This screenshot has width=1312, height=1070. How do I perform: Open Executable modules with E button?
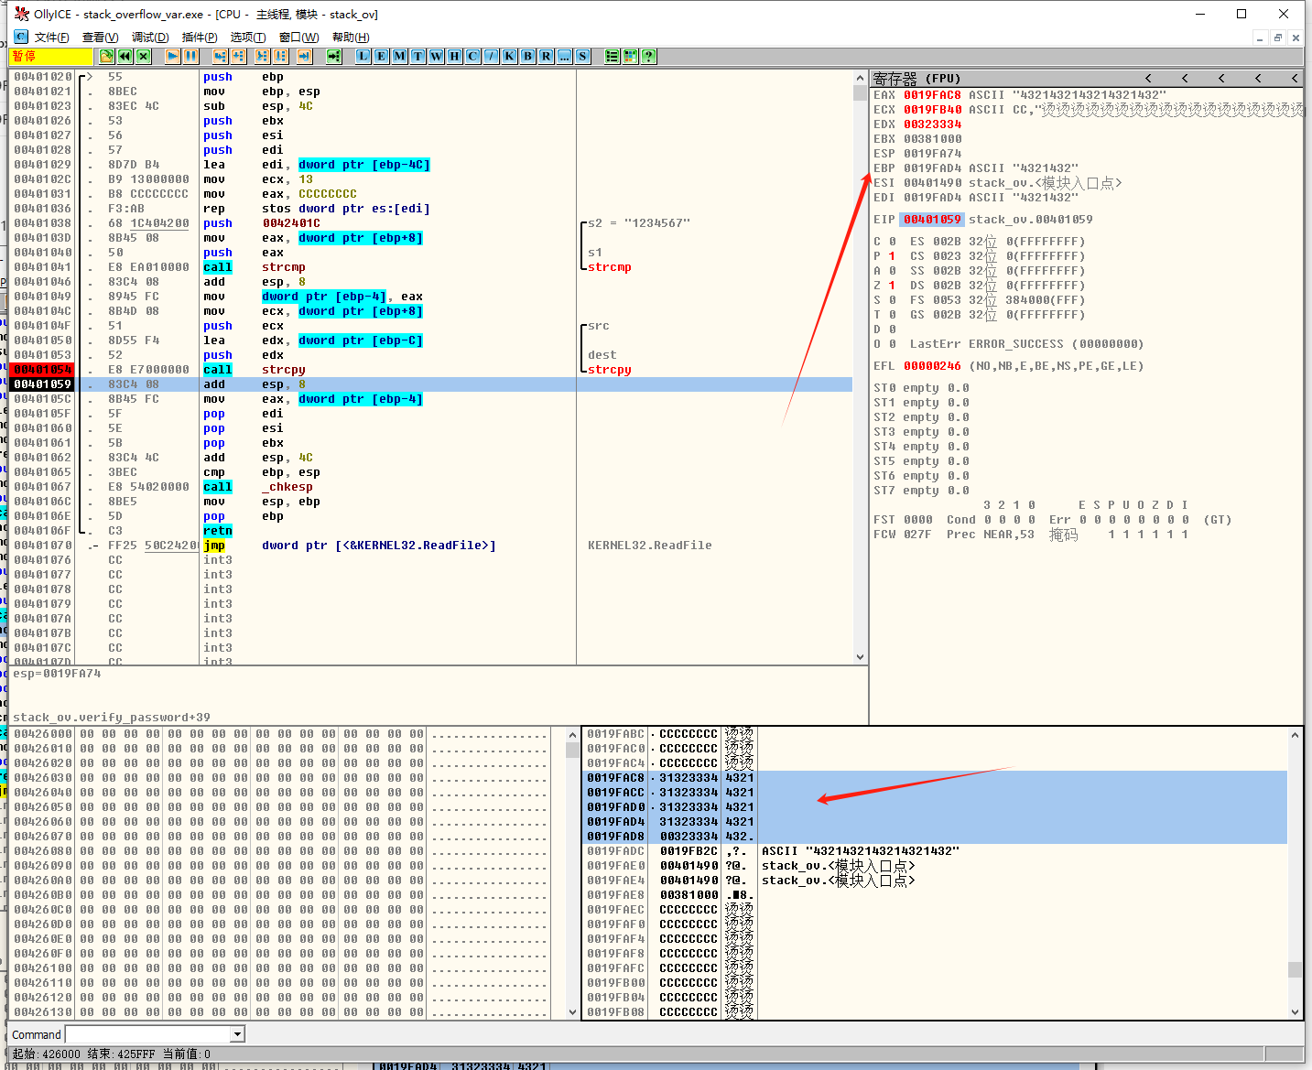[381, 57]
